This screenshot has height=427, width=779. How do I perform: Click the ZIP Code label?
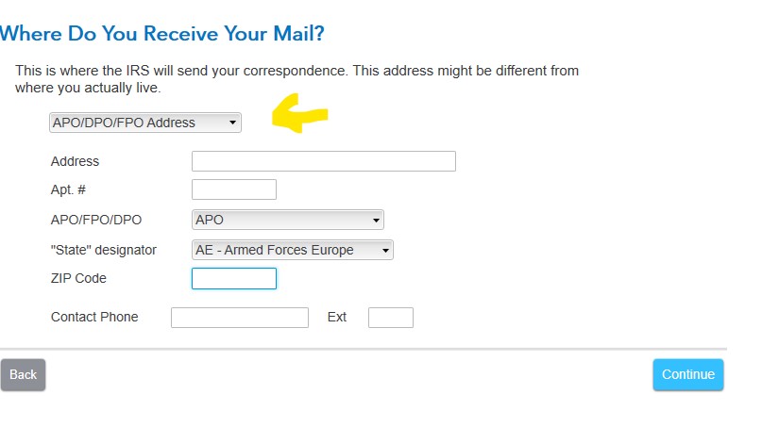point(78,278)
